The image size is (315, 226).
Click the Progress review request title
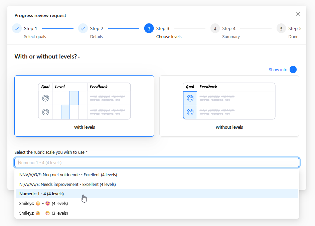40,15
